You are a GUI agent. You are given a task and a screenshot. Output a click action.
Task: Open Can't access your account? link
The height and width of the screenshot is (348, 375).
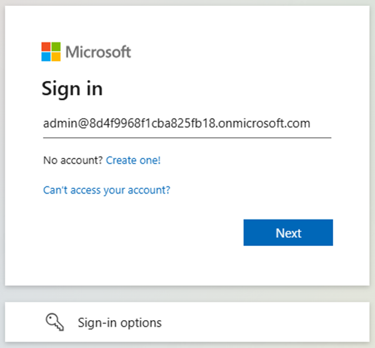click(107, 190)
